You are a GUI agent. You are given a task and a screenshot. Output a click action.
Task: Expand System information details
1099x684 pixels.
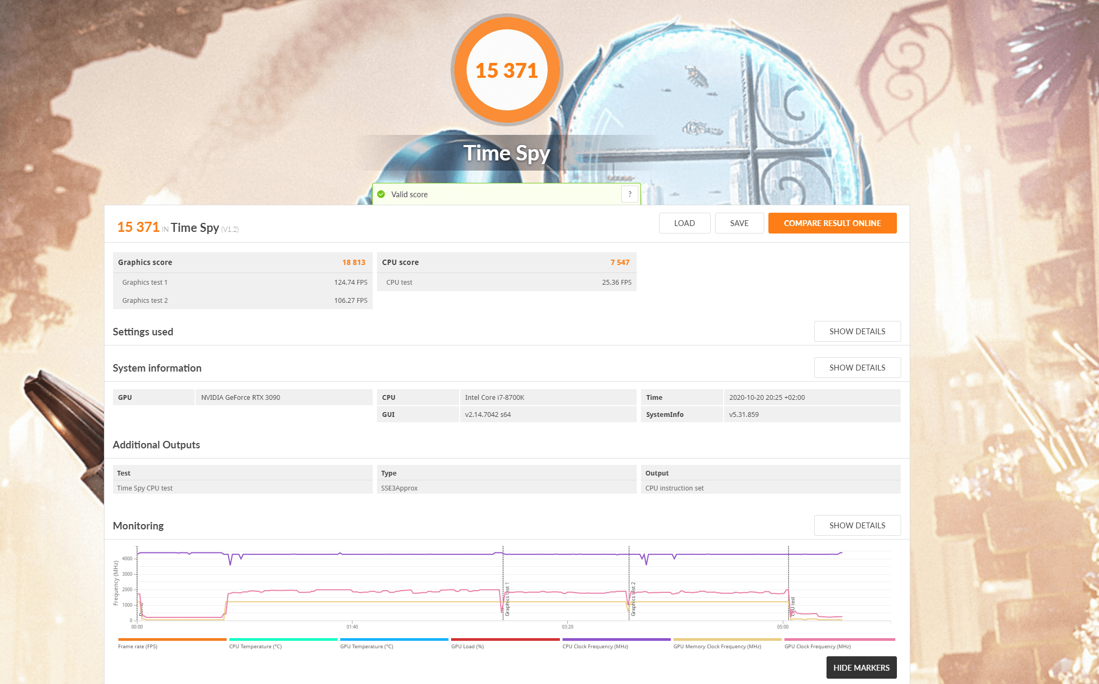pos(857,367)
